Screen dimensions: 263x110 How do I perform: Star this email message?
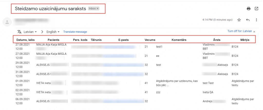pos(239,20)
